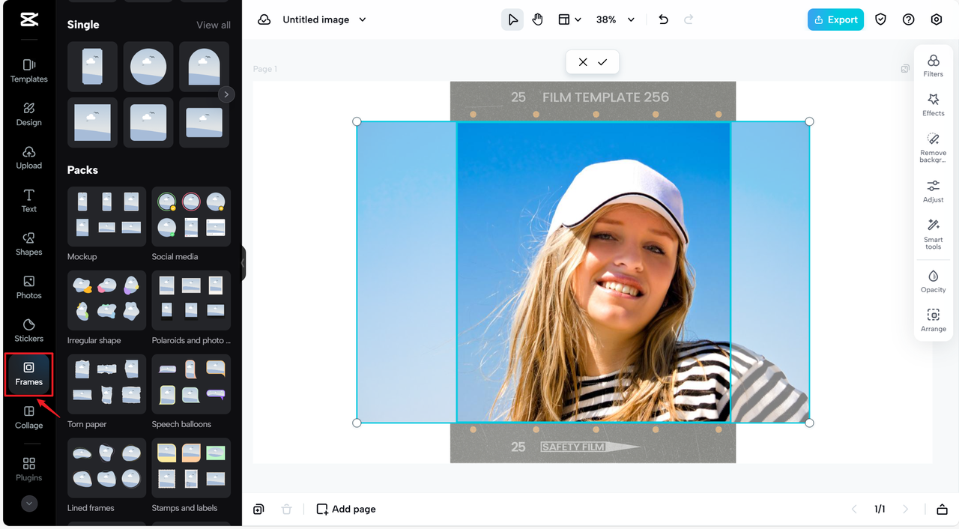The image size is (959, 529).
Task: Undo the last action
Action: [663, 19]
